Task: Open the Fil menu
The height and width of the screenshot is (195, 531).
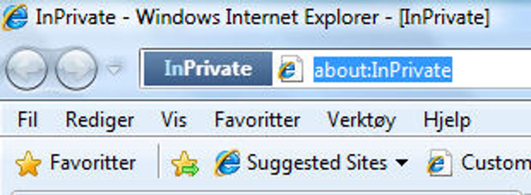Action: pyautogui.click(x=27, y=120)
